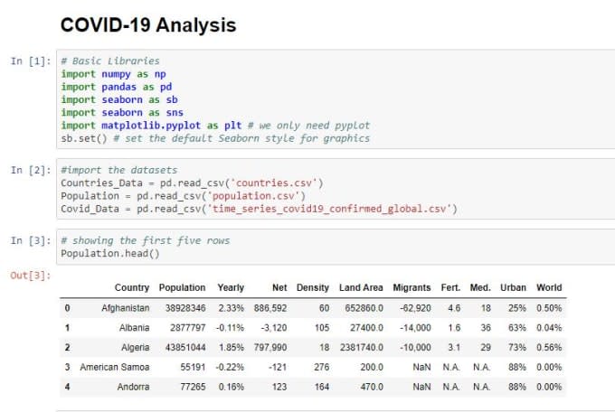Click the Net column header

pos(279,287)
